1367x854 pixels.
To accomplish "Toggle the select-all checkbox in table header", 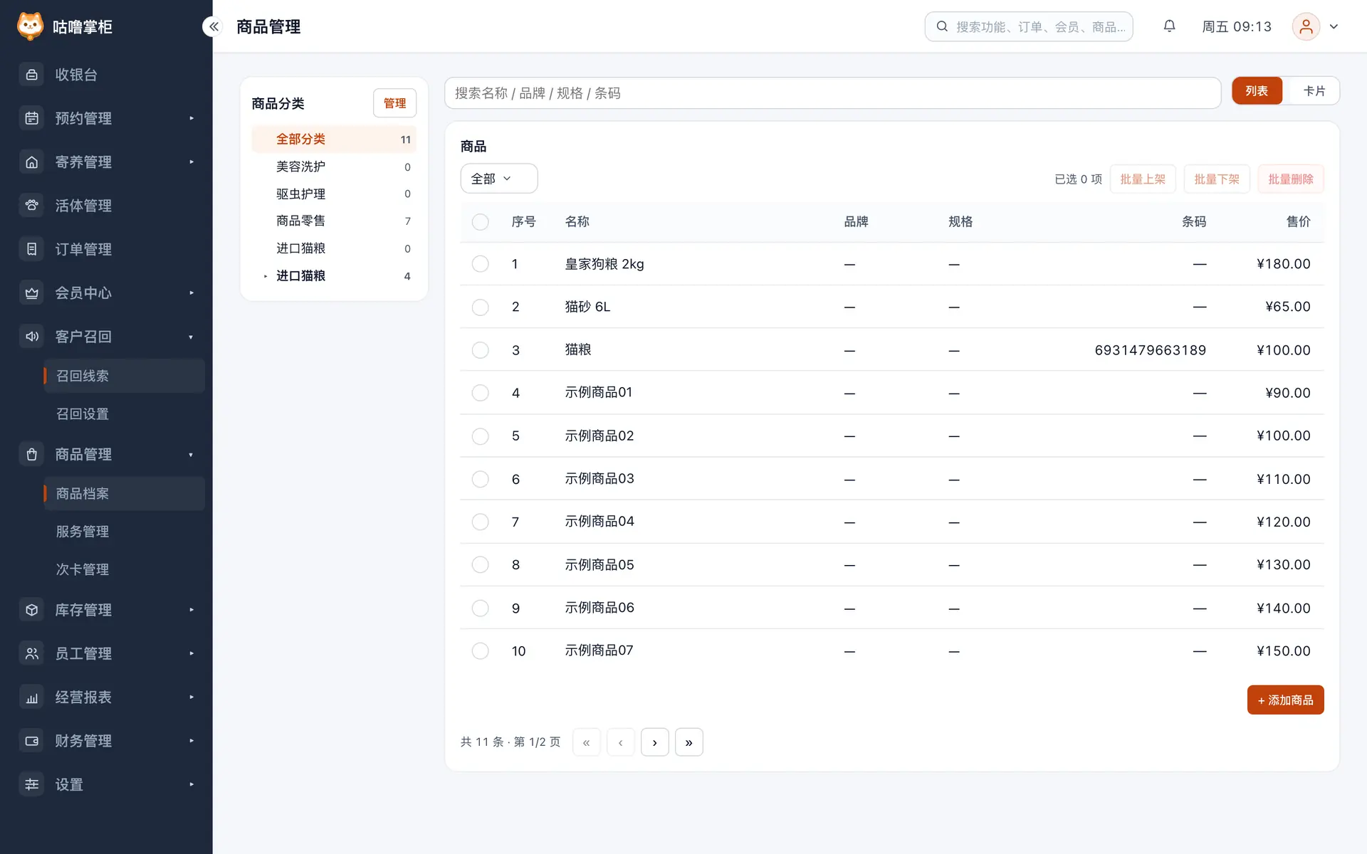I will click(x=481, y=222).
